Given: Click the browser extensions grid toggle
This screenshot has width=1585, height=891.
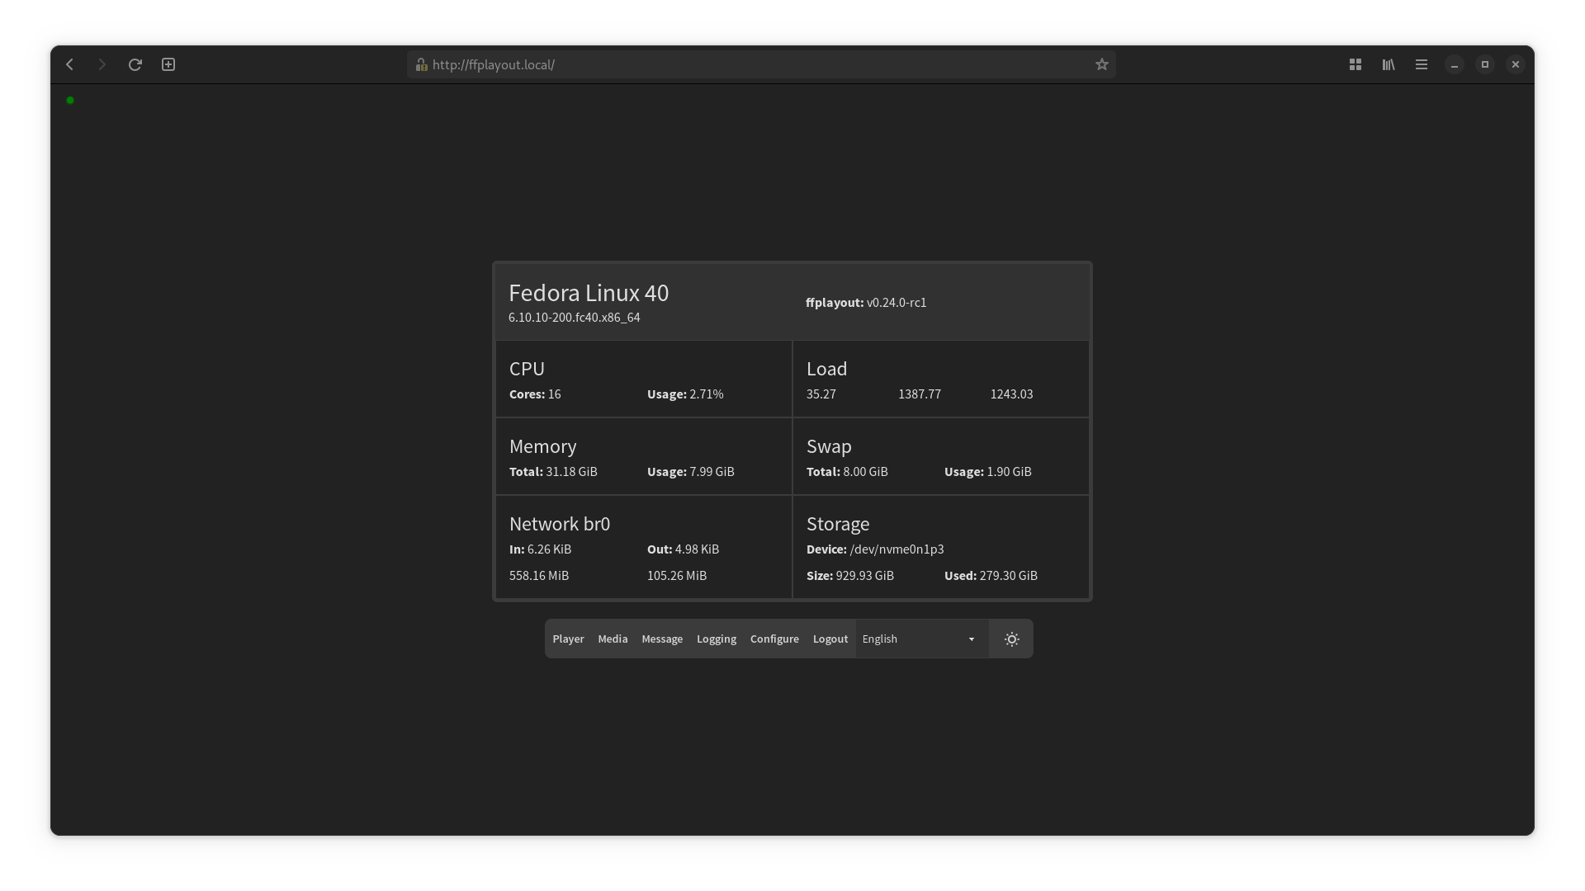Looking at the screenshot, I should click(1356, 63).
